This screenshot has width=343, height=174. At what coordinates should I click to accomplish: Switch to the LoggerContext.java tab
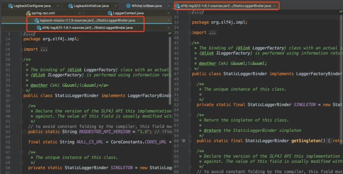[128, 13]
